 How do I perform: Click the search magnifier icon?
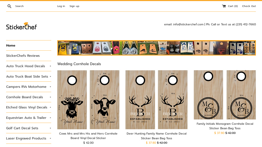coord(9,6)
